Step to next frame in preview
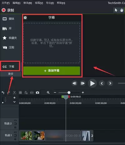Screen dimensions: 125x145 (x=83, y=83)
